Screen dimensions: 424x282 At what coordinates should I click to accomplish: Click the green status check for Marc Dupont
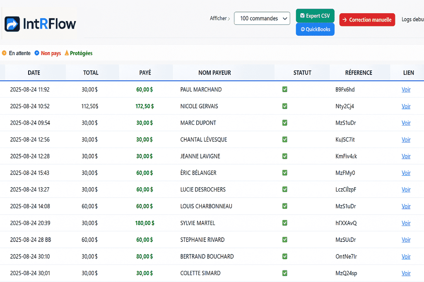tap(284, 123)
